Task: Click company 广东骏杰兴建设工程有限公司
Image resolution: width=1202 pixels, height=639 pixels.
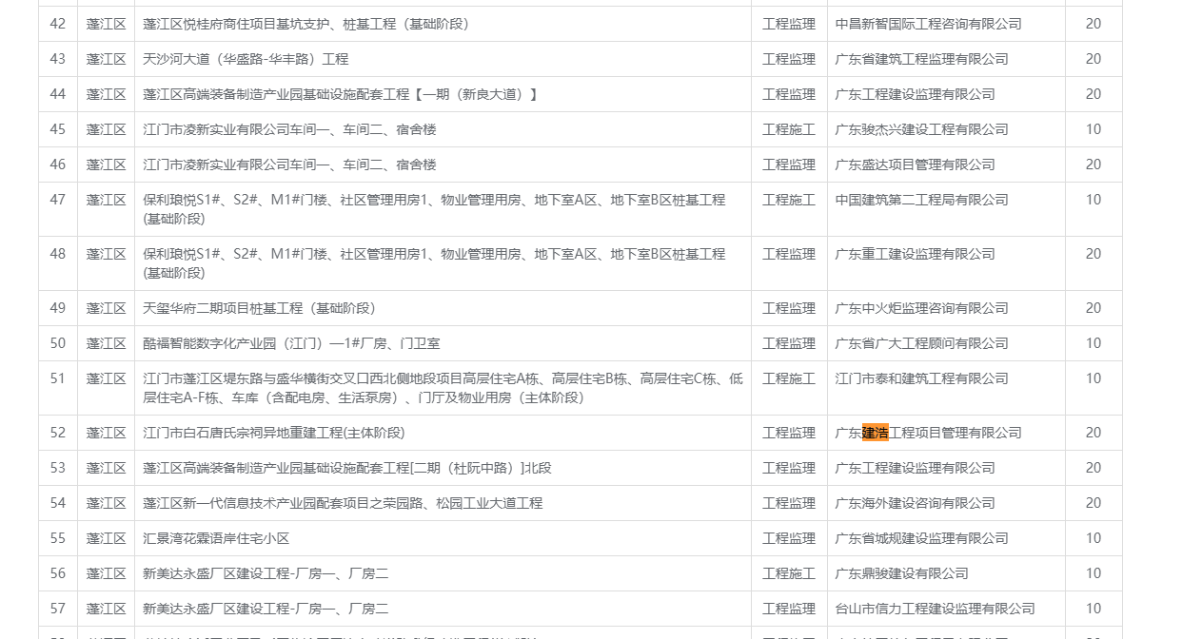Action: [921, 129]
